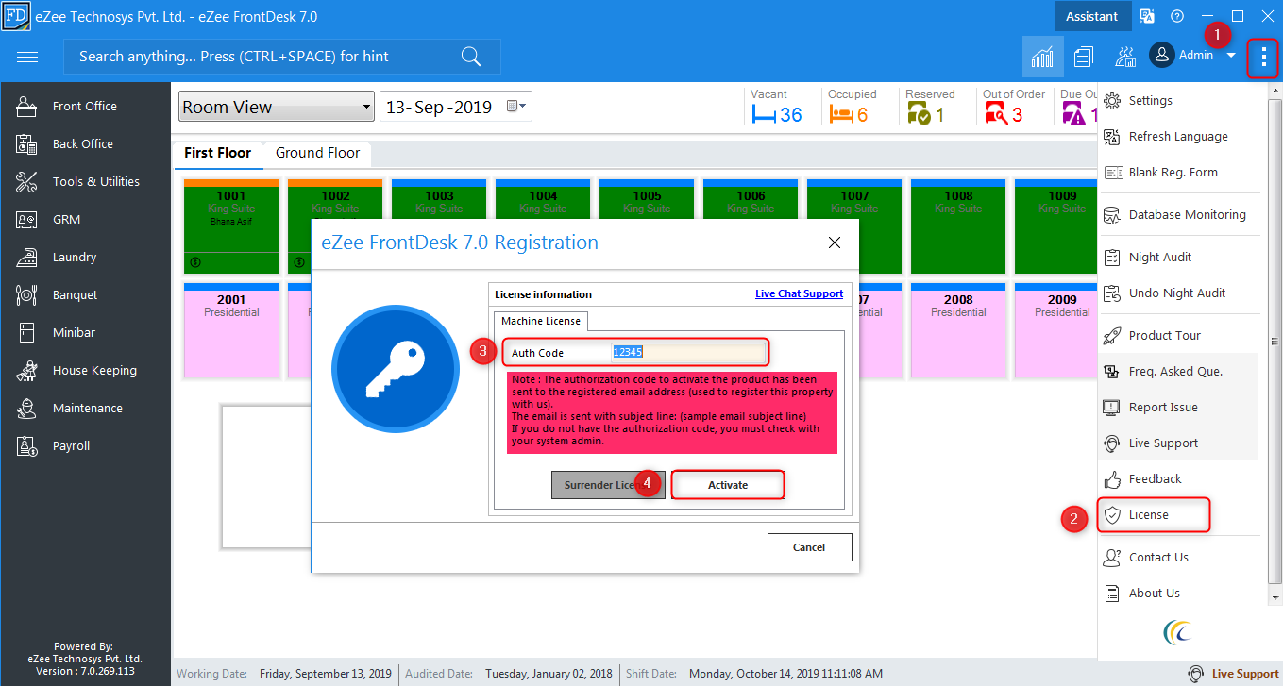Click the Banquet dining icon
The image size is (1283, 686).
pos(25,295)
